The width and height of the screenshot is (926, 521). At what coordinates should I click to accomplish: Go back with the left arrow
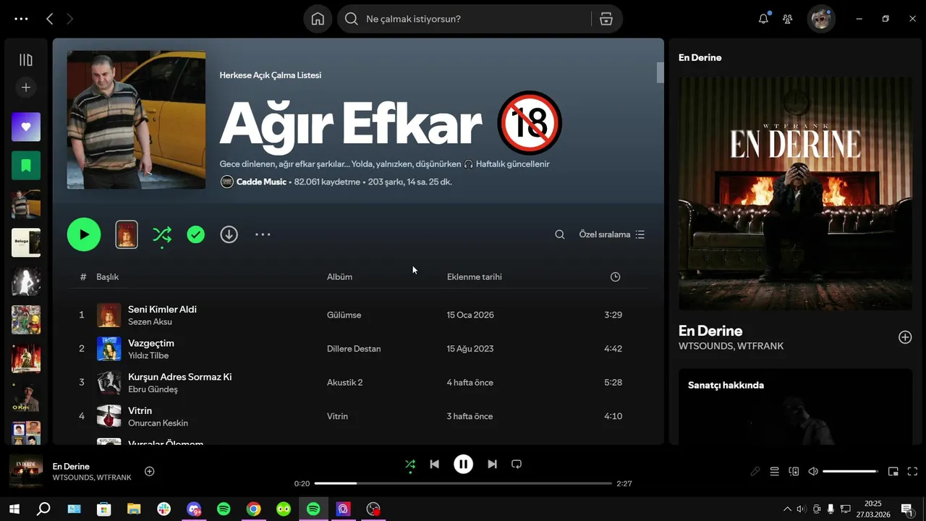point(49,19)
